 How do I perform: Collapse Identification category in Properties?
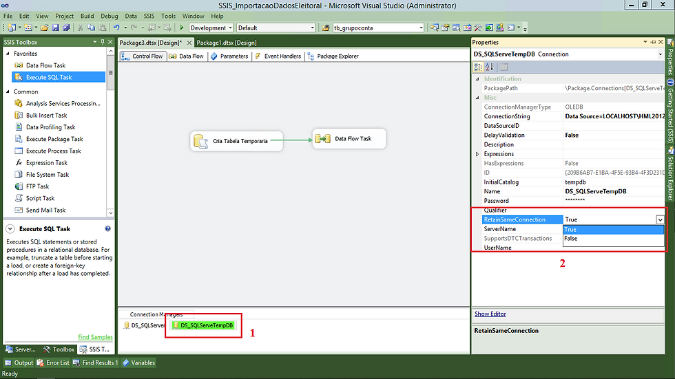click(477, 78)
